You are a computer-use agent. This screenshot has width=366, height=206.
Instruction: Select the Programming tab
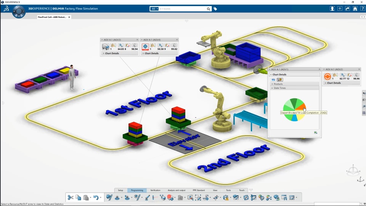click(x=137, y=190)
